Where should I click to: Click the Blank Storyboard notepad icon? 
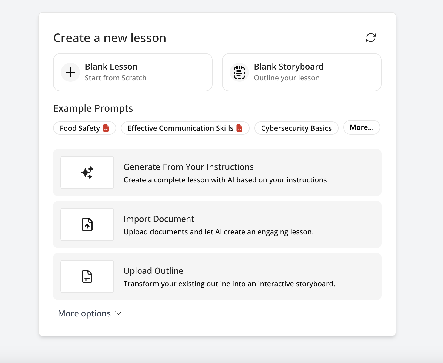click(239, 72)
